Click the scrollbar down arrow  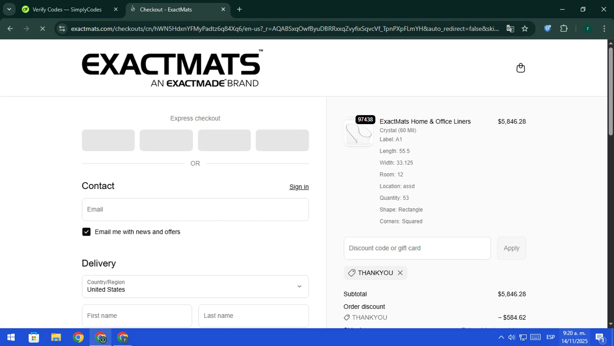[611, 324]
